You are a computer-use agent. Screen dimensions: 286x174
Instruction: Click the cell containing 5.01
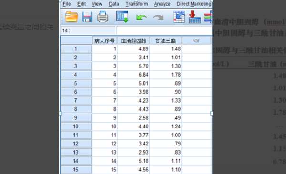[133, 83]
